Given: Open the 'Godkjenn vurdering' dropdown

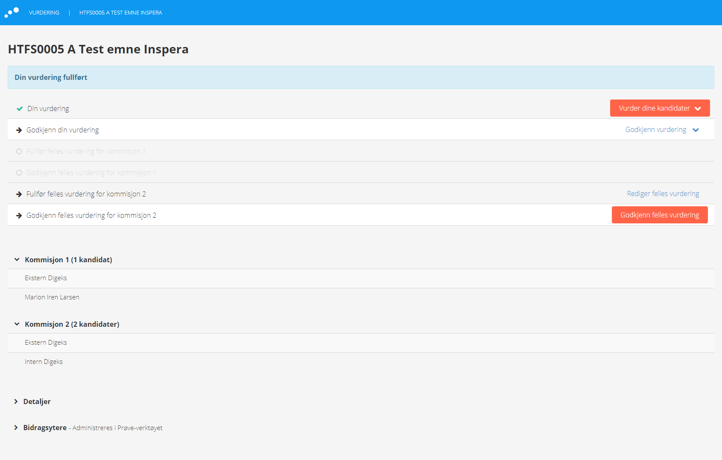Looking at the screenshot, I should (x=662, y=129).
